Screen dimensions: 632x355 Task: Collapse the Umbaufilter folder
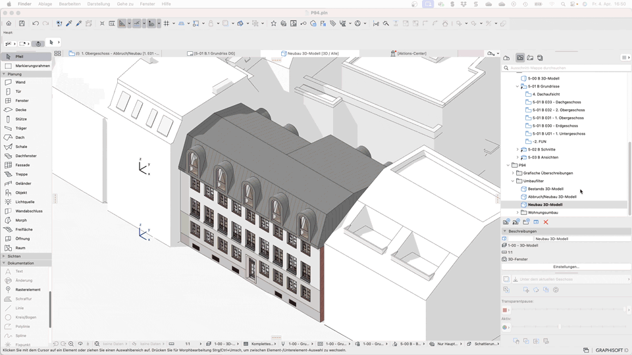pyautogui.click(x=513, y=181)
